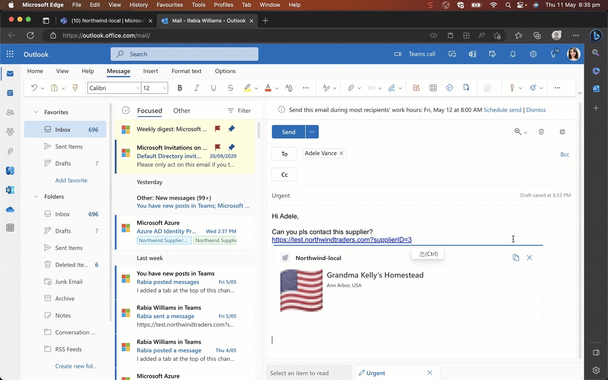This screenshot has height=380, width=608.
Task: Toggle Italic formatting
Action: 197,88
